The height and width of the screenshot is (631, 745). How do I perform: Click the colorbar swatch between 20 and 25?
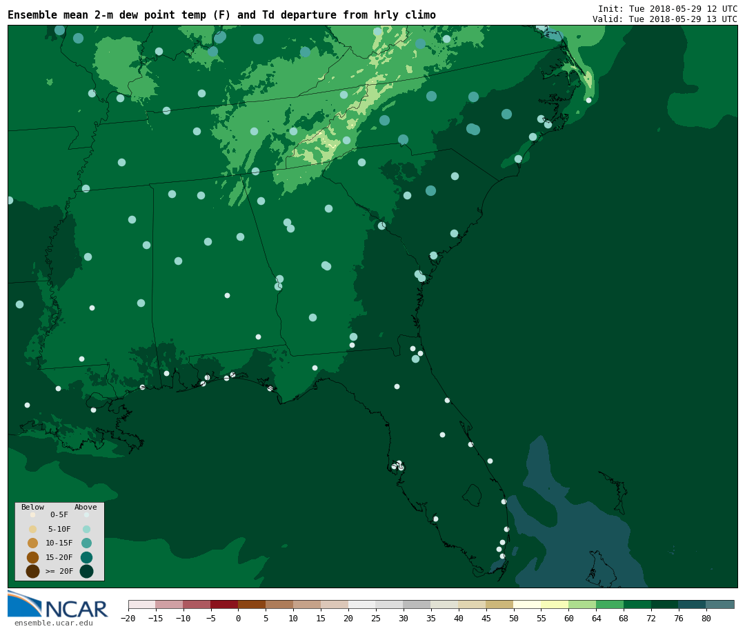(x=362, y=604)
